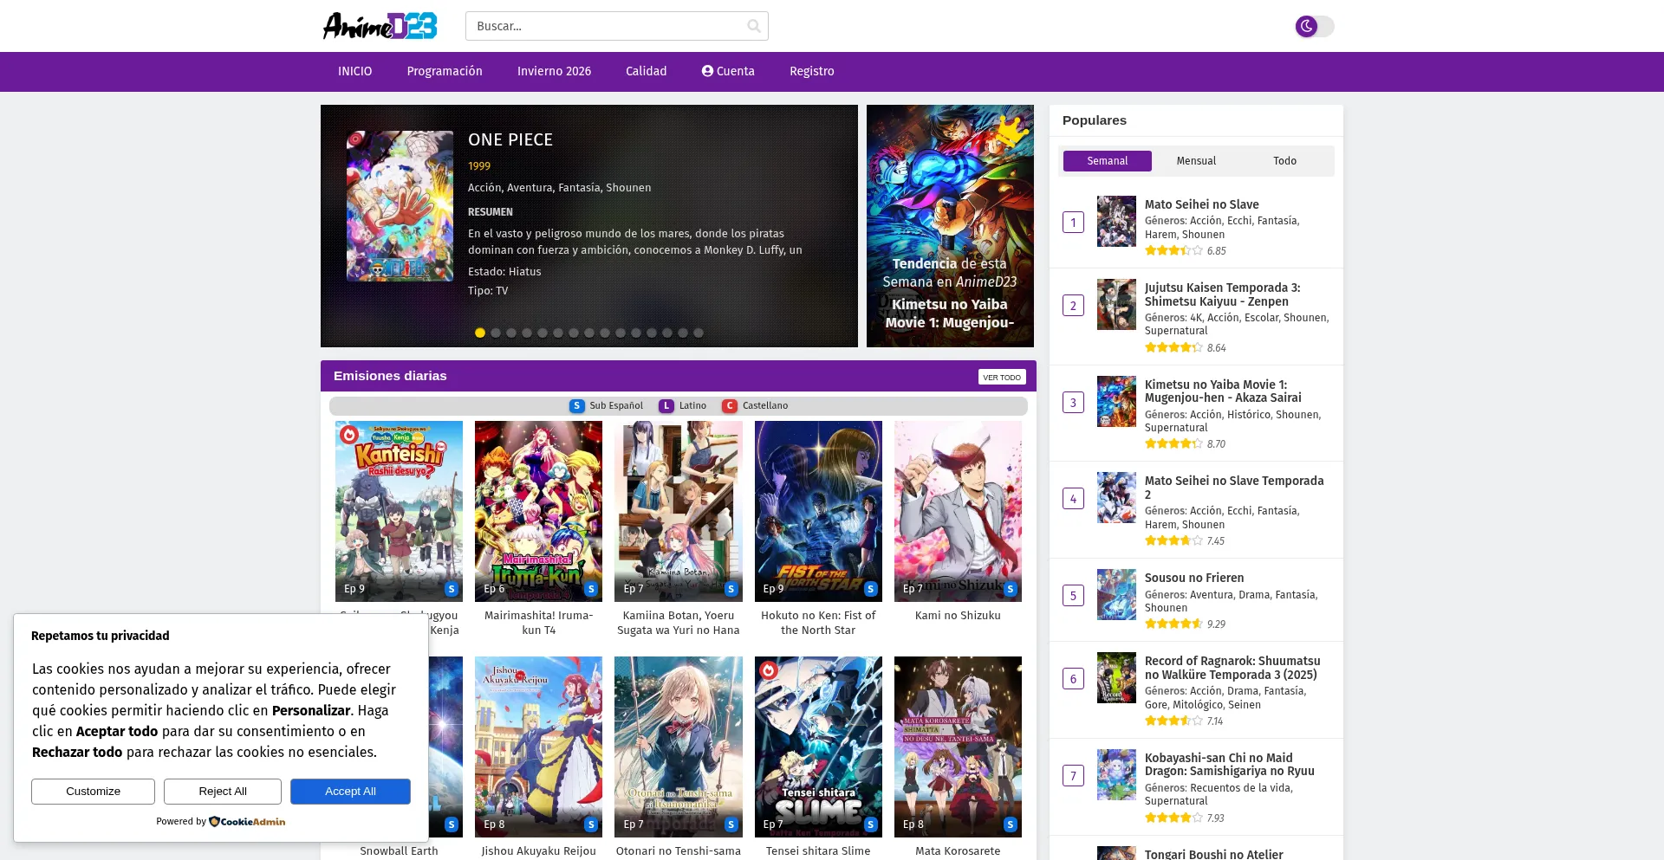
Task: Open Kobayashi-san Chi no Maid Dragon entry
Action: [1230, 765]
